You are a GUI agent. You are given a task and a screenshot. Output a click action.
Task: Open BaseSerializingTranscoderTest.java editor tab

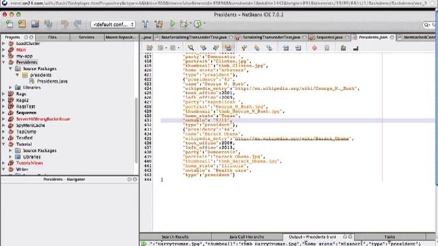(x=194, y=37)
